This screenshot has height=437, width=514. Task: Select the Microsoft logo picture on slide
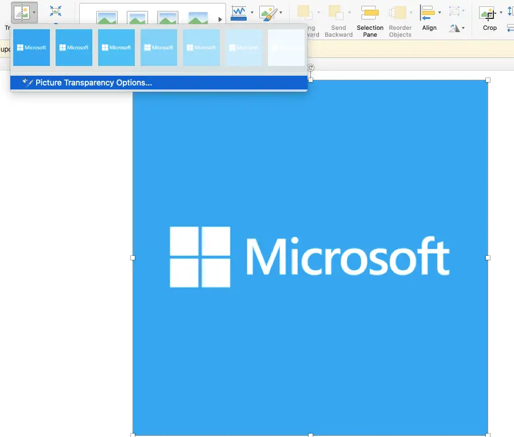click(310, 257)
